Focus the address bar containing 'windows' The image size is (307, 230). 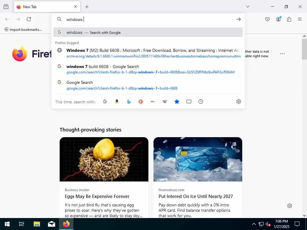pos(149,19)
